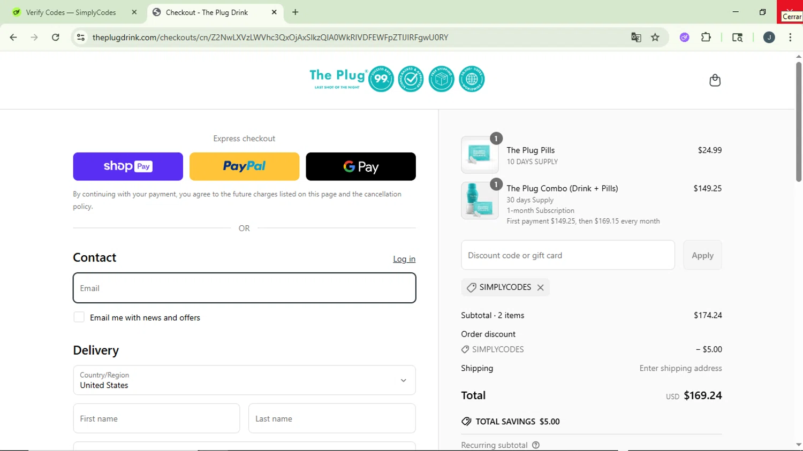Viewport: 803px width, 451px height.
Task: Open the browser extensions puzzle icon
Action: coord(706,37)
